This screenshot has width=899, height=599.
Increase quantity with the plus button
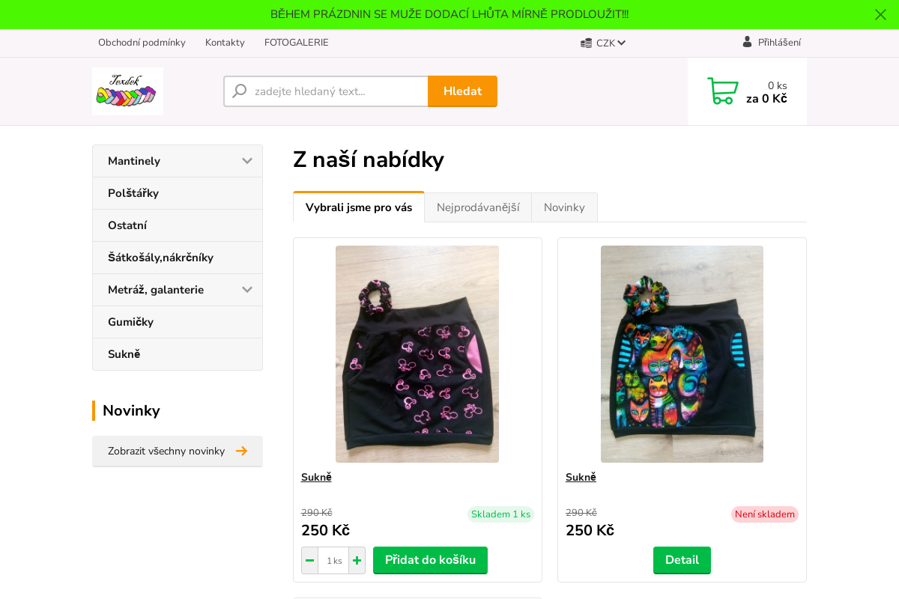[357, 561]
